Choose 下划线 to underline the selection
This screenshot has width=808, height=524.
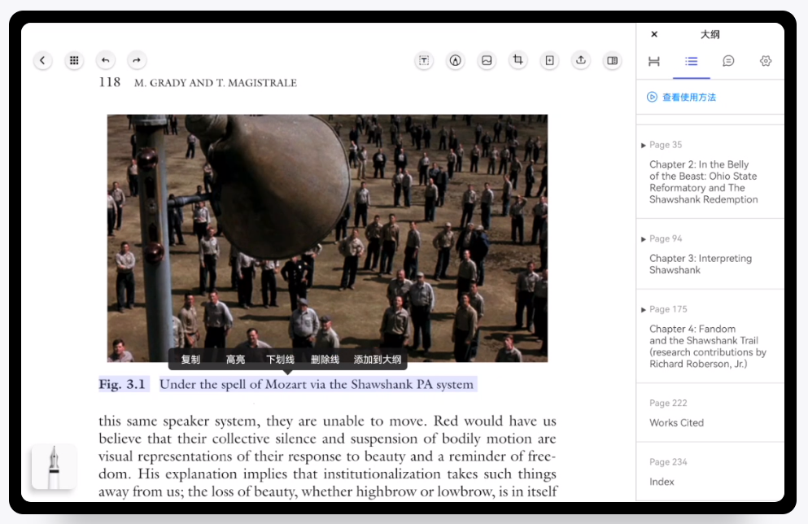pyautogui.click(x=280, y=359)
